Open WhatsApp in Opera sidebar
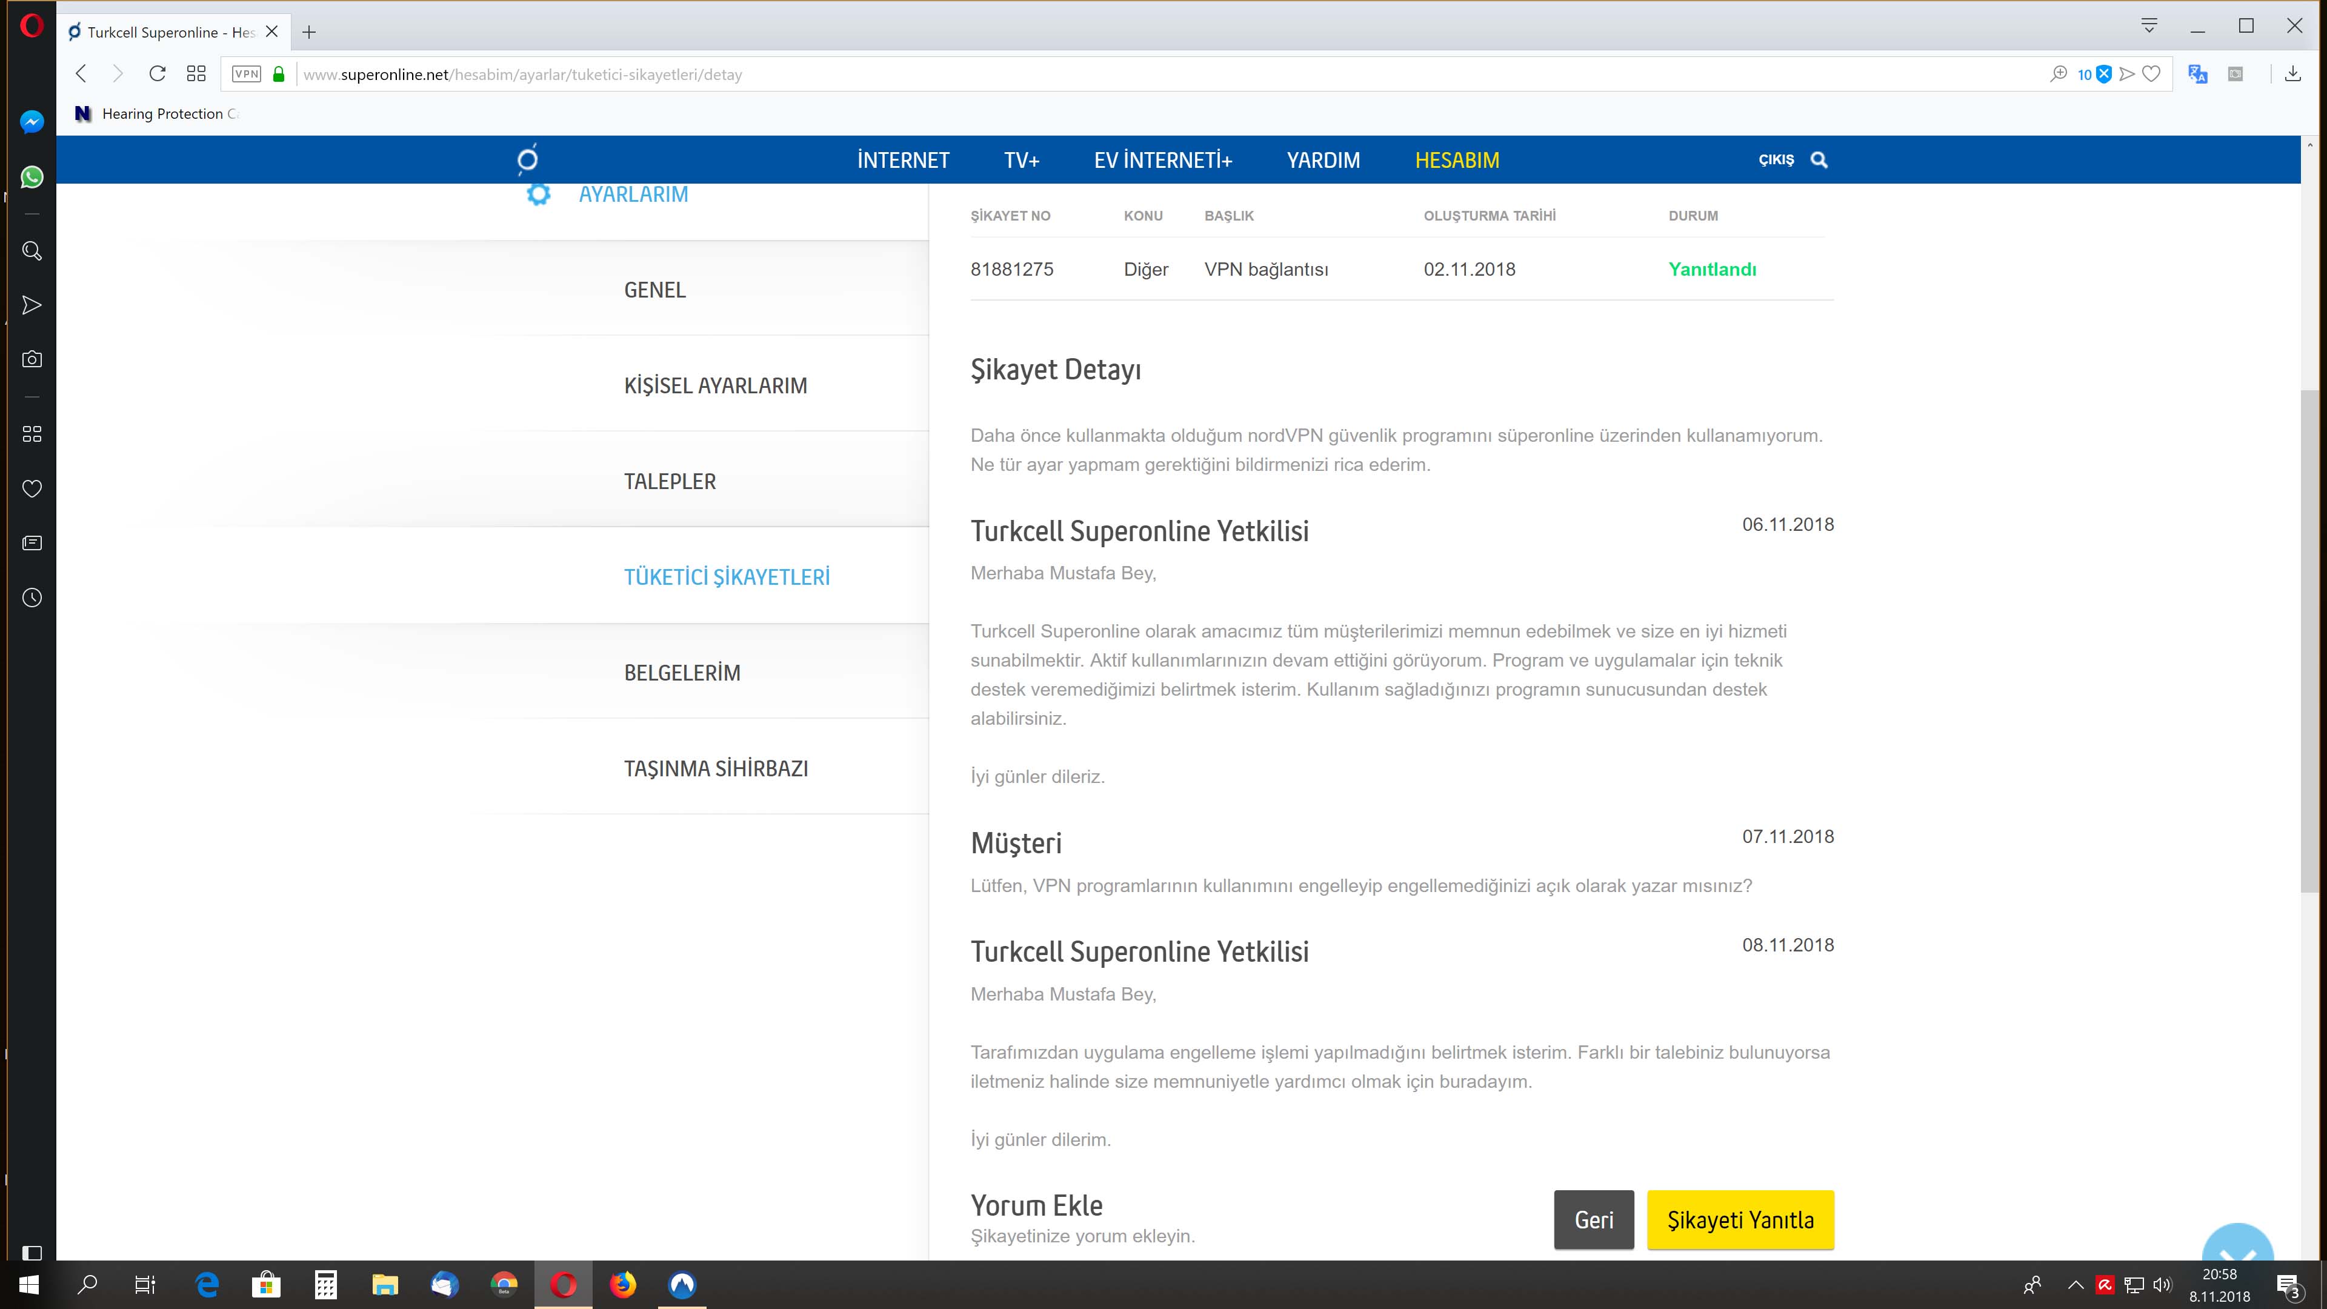 pyautogui.click(x=32, y=177)
